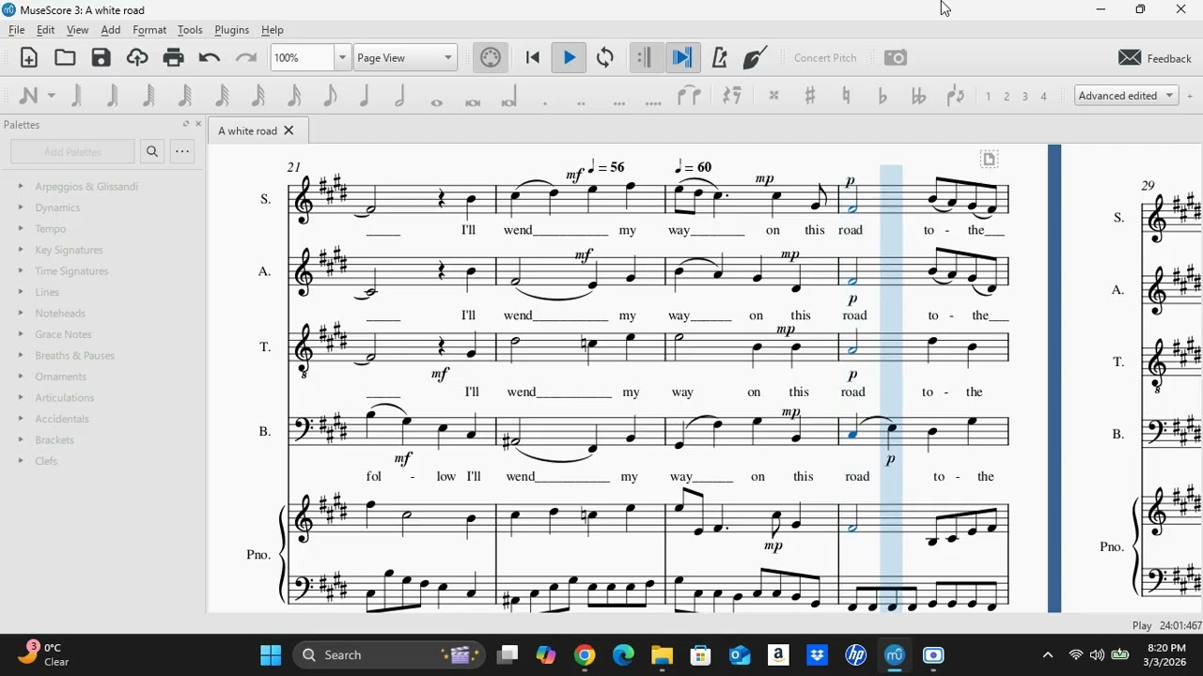Close the A white road tab
Viewport: 1203px width, 676px height.
pyautogui.click(x=289, y=131)
